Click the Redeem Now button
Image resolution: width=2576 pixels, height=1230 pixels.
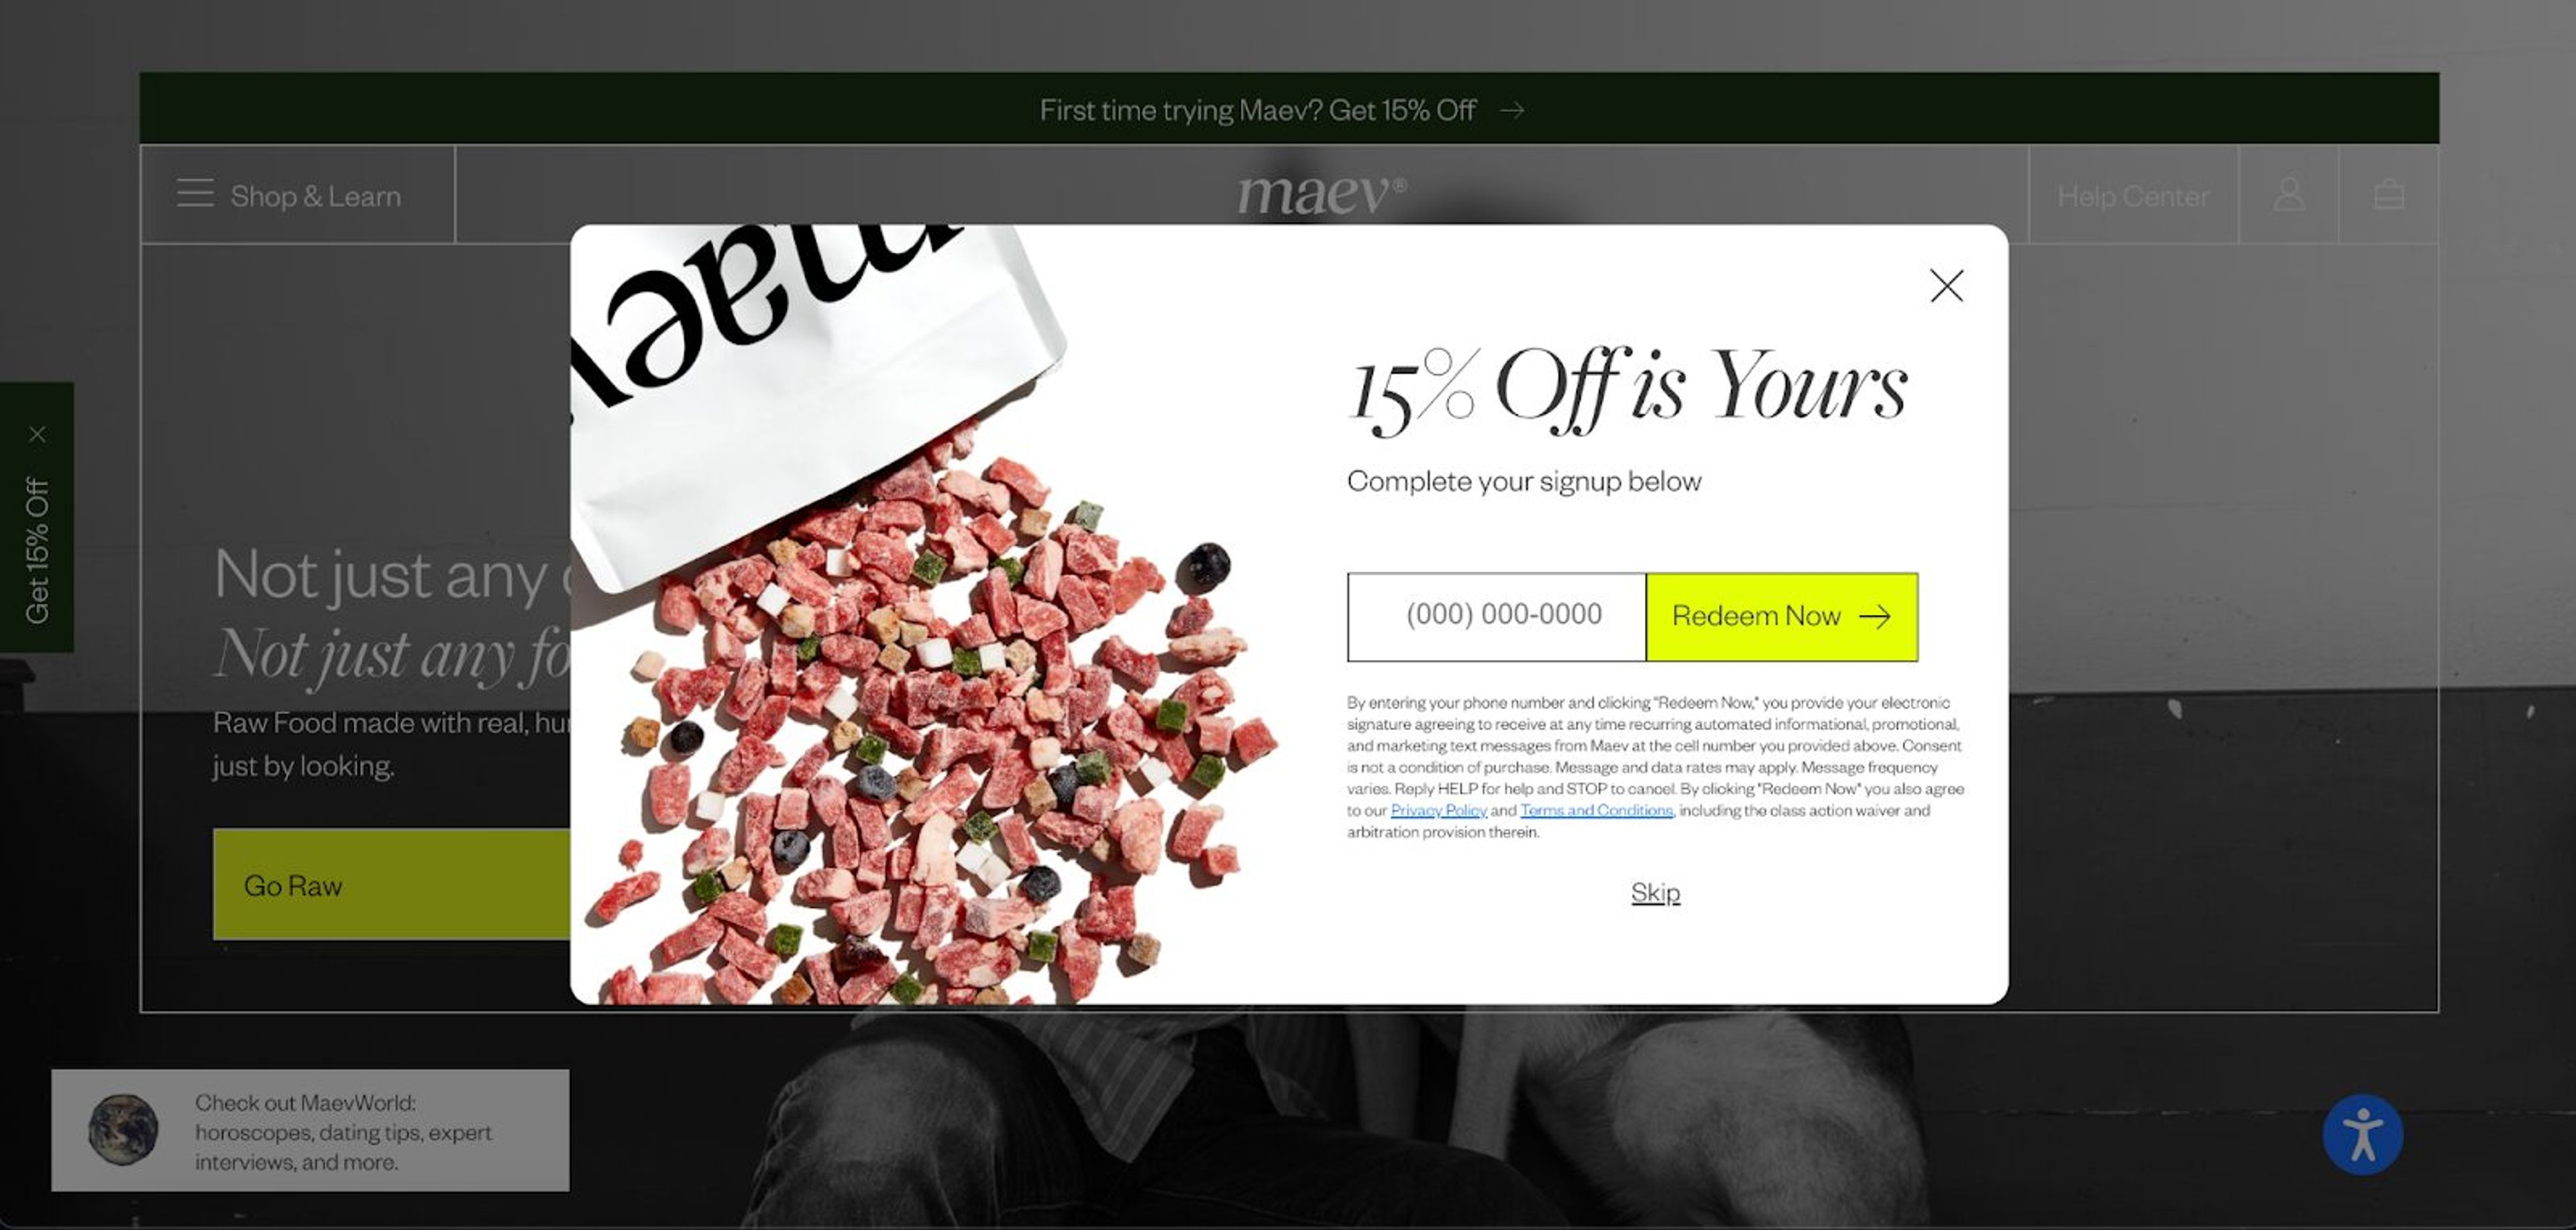click(x=1782, y=616)
